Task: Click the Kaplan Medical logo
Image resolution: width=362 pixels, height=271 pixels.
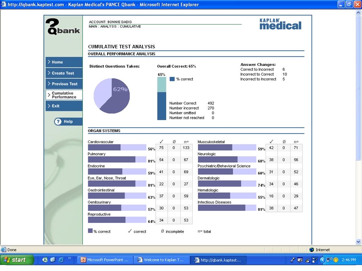Action: (280, 24)
